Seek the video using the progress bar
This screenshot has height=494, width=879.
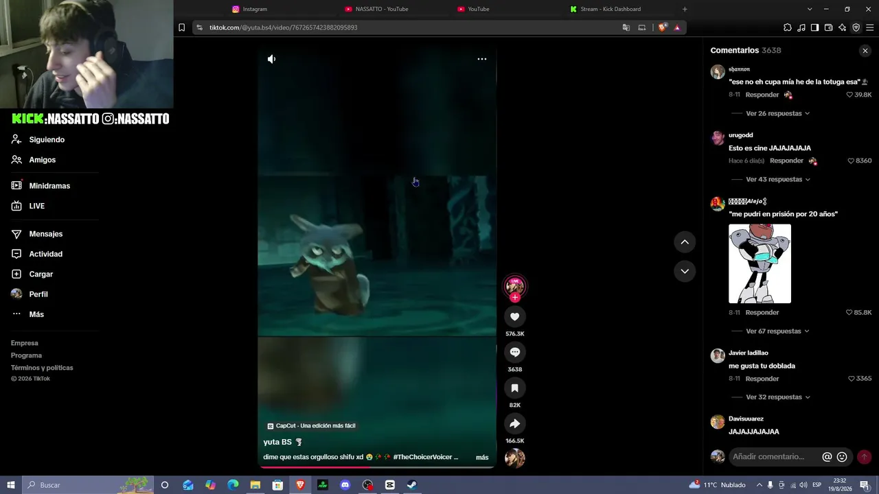(376, 467)
